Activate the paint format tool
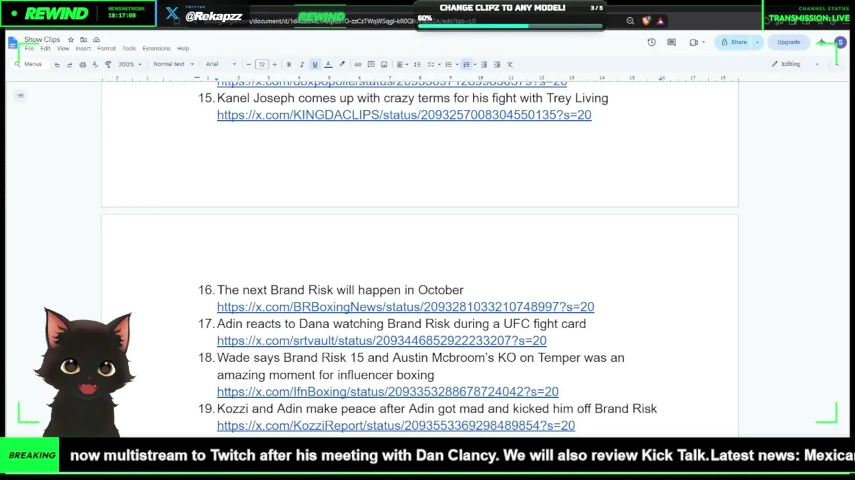The height and width of the screenshot is (480, 855). (108, 65)
